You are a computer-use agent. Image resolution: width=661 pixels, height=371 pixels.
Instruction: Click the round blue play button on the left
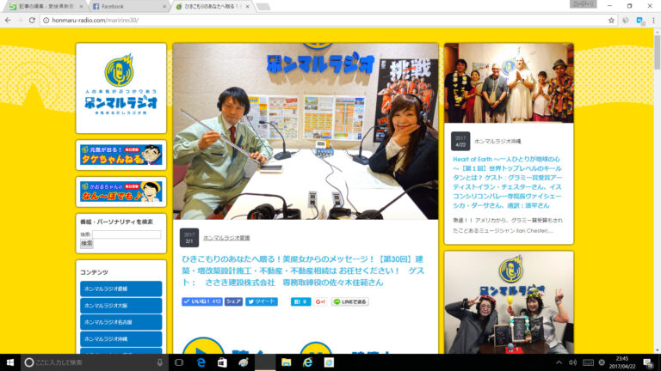click(203, 346)
